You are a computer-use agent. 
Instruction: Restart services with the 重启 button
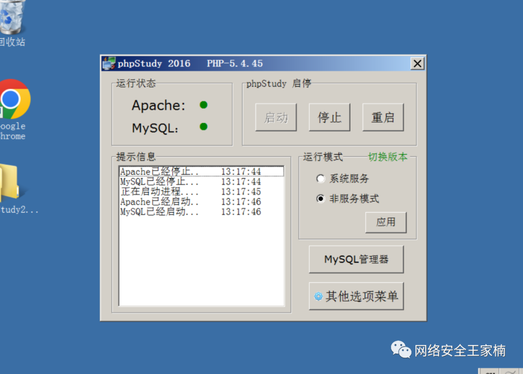click(x=383, y=117)
